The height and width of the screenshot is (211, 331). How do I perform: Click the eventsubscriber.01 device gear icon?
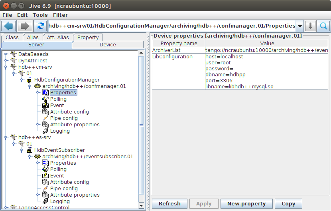tap(37, 156)
